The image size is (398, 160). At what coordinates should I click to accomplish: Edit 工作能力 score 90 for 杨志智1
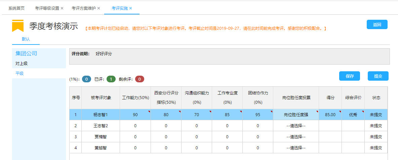click(x=135, y=115)
